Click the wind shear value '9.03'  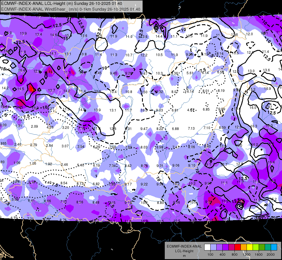point(159,110)
